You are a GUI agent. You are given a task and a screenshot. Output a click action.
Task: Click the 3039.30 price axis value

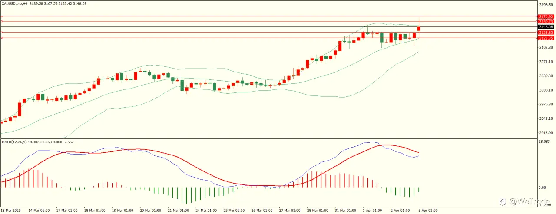[x=546, y=76]
